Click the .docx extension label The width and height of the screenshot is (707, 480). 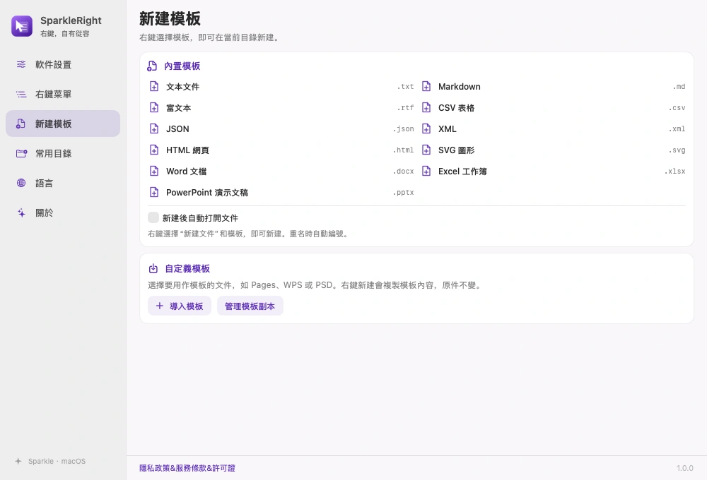pyautogui.click(x=403, y=171)
